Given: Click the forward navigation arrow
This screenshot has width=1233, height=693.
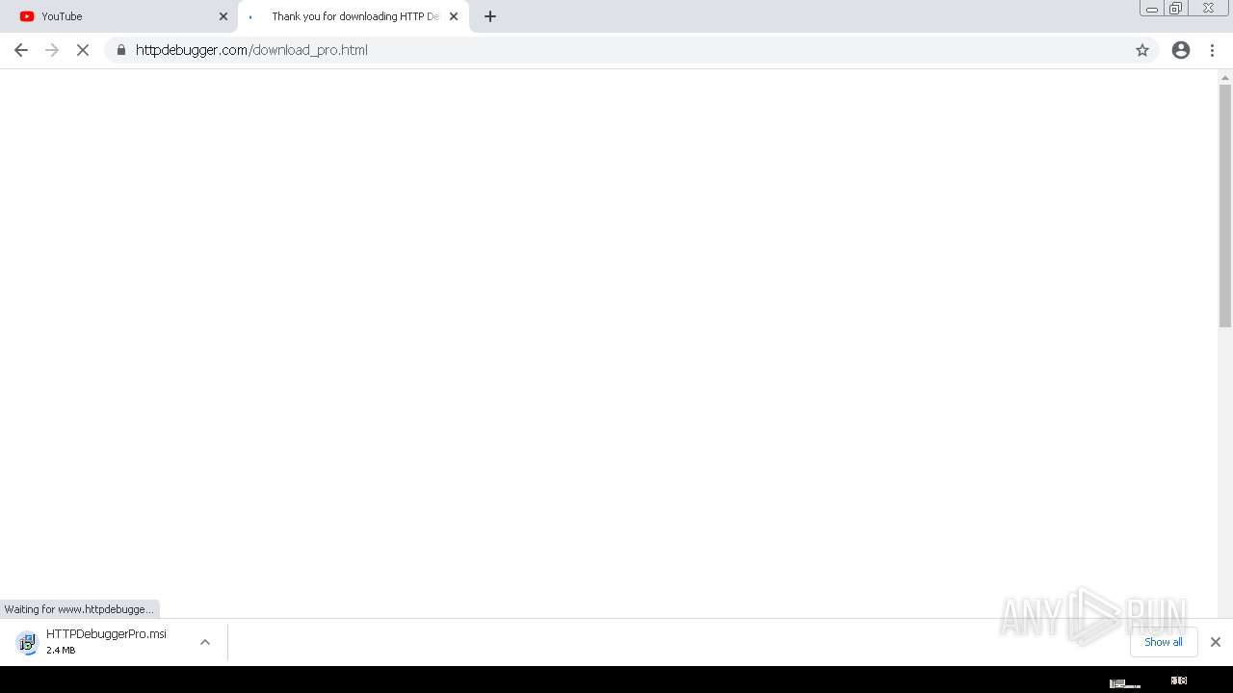Looking at the screenshot, I should [x=52, y=50].
